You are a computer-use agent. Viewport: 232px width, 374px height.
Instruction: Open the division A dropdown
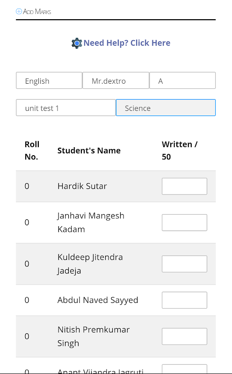[x=182, y=80]
